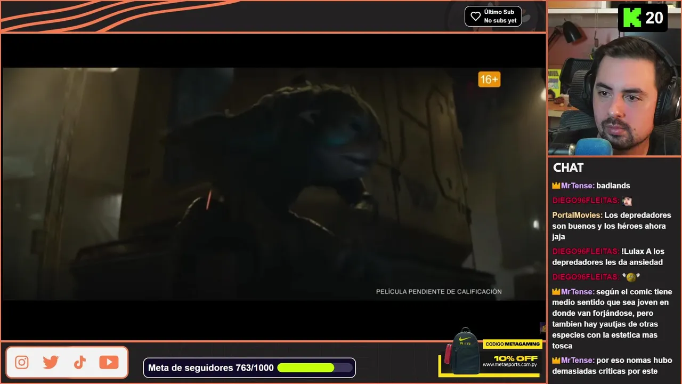Click the winged emote in DIEGO96FLEITAS's message
This screenshot has height=384, width=682.
pos(630,277)
